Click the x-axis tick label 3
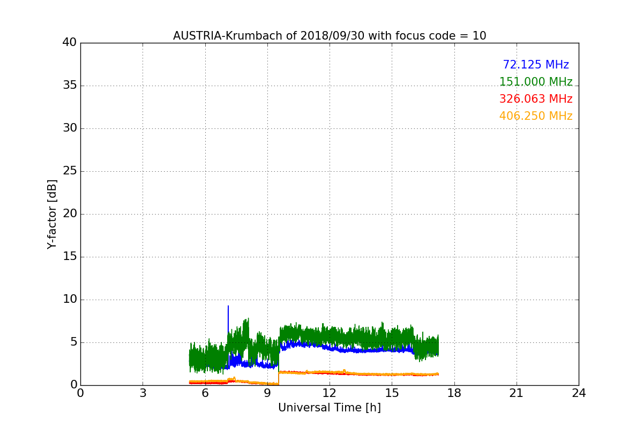The image size is (643, 428). [x=143, y=393]
